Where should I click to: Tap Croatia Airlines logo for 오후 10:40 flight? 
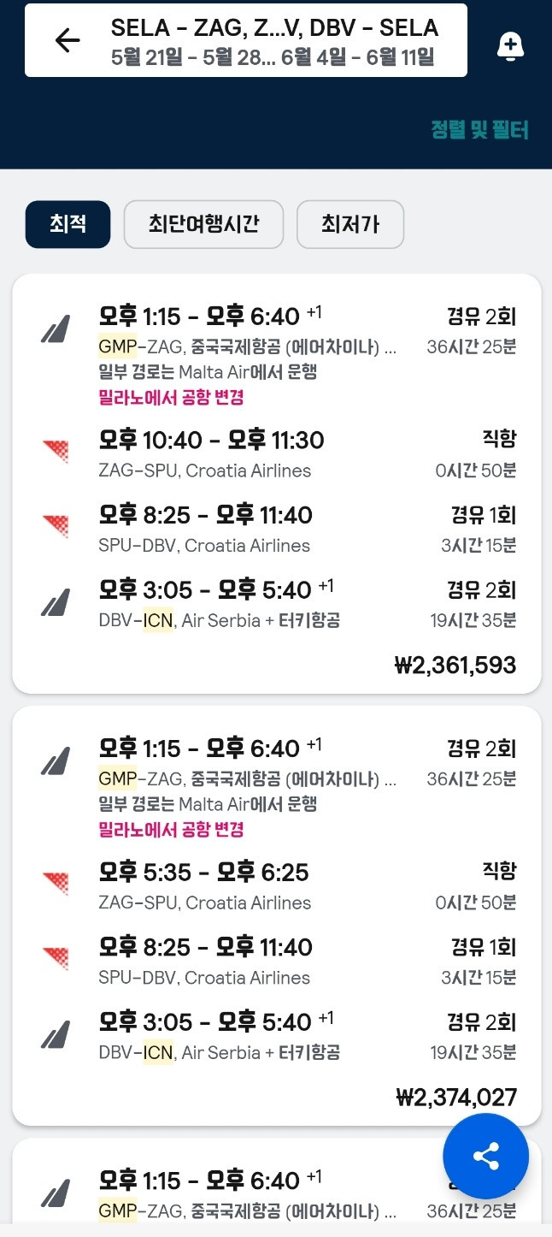(x=56, y=452)
